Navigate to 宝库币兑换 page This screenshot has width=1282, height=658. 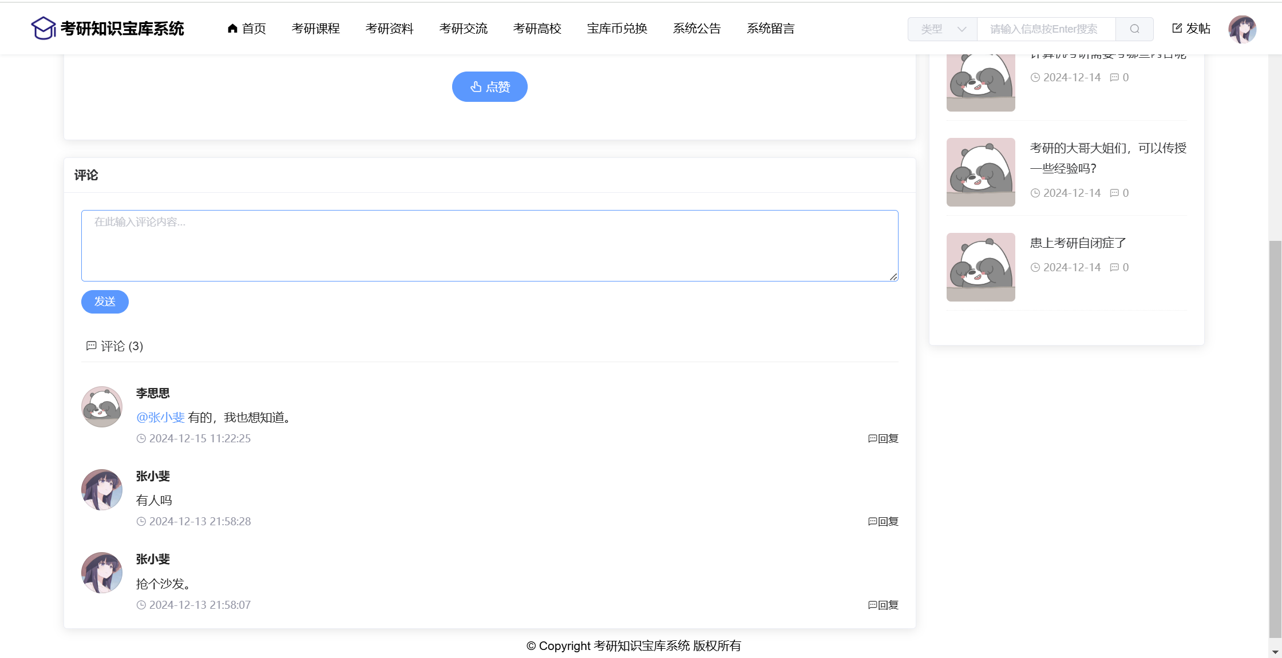click(x=617, y=29)
